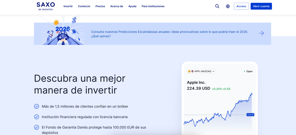Expand the Precios navigation menu

point(100,6)
